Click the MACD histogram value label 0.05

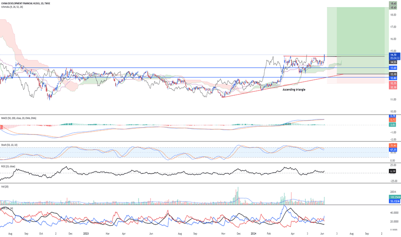coord(393,125)
